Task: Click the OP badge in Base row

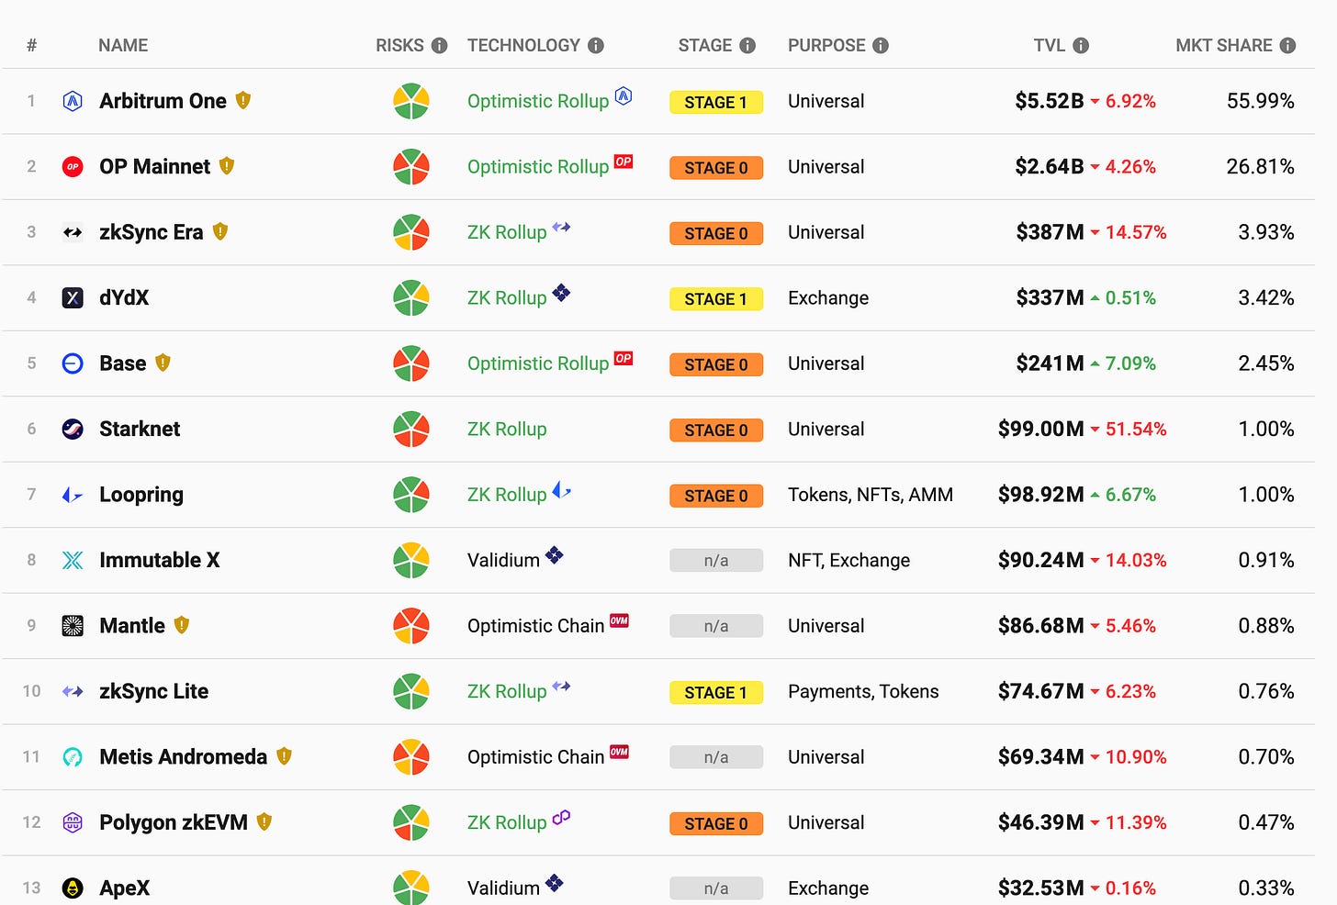Action: pyautogui.click(x=624, y=359)
